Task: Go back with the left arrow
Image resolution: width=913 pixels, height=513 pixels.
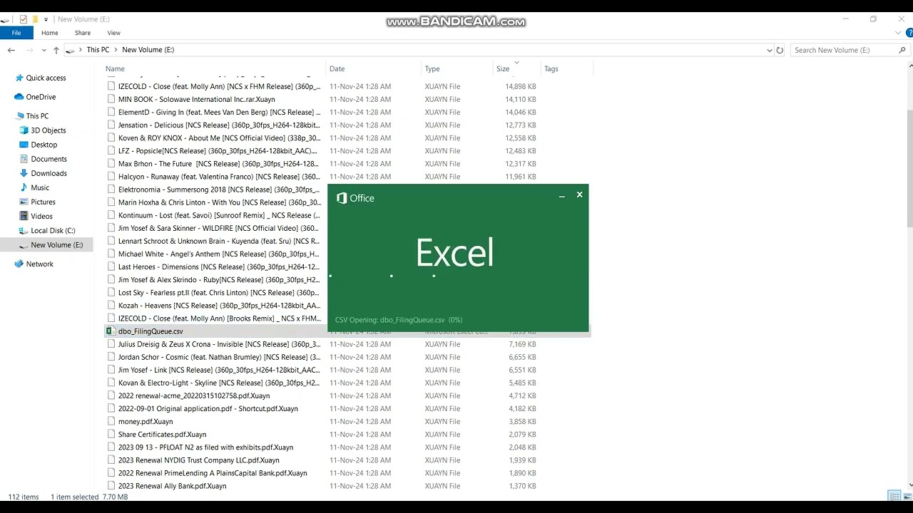Action: (x=11, y=50)
